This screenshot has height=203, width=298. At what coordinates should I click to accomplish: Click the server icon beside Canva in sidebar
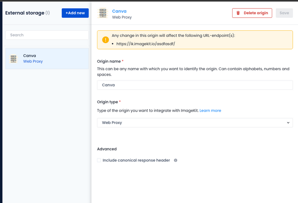tap(14, 59)
